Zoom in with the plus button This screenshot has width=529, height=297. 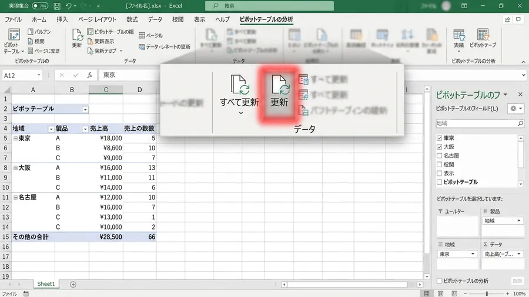507,293
